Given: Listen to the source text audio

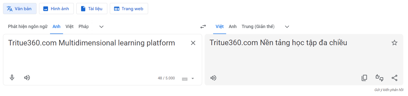Looking at the screenshot, I should coord(27,78).
